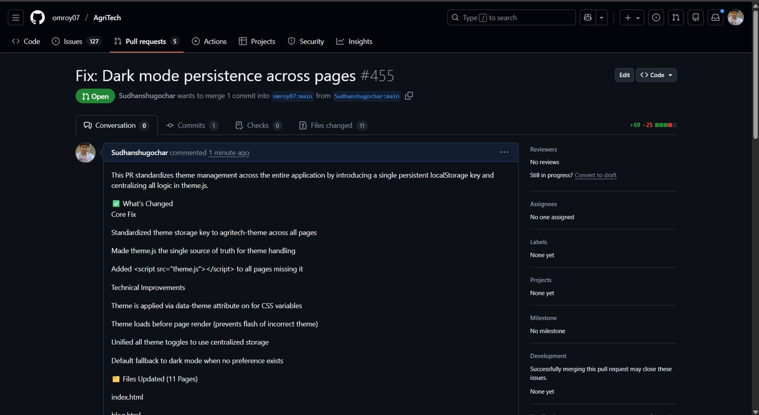This screenshot has width=759, height=415.
Task: Click the commenter avatar thumbnail
Action: pos(85,152)
